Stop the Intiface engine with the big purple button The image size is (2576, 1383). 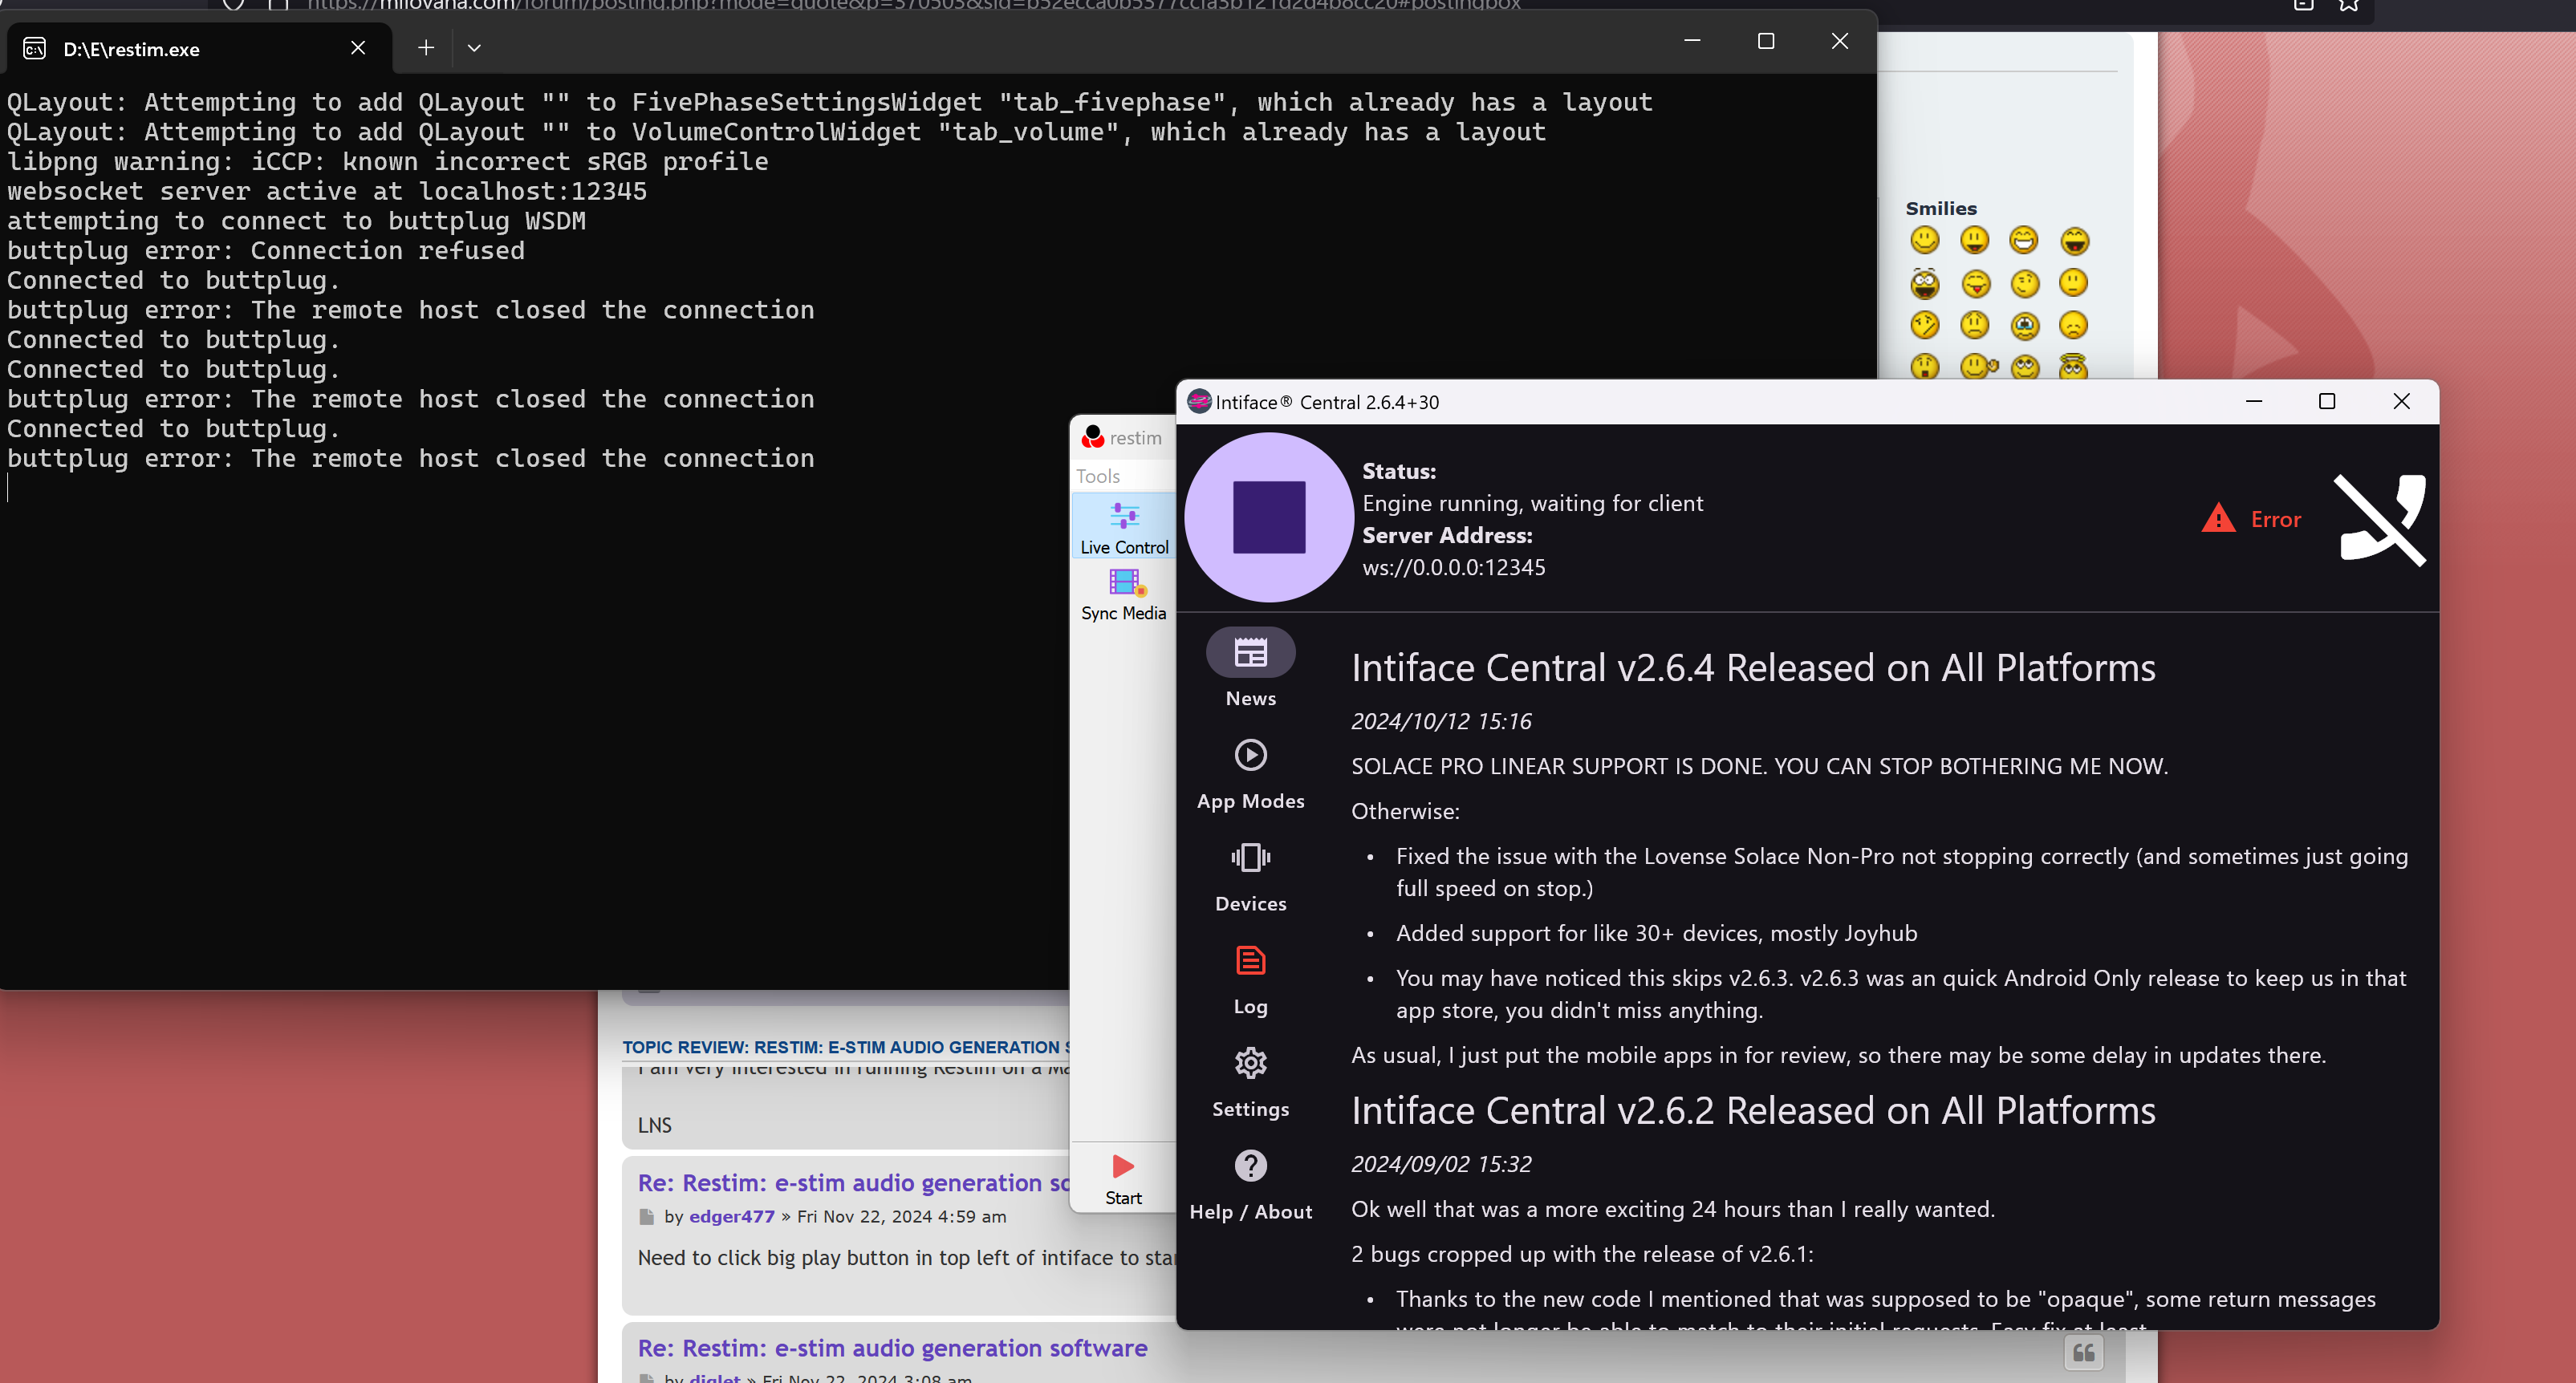coord(1268,517)
